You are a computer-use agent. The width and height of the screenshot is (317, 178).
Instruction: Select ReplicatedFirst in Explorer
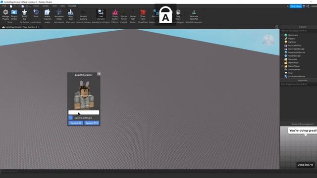coord(295,45)
